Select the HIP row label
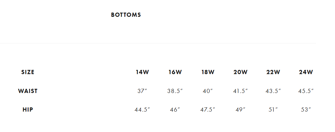This screenshot has width=335, height=132. (x=28, y=109)
